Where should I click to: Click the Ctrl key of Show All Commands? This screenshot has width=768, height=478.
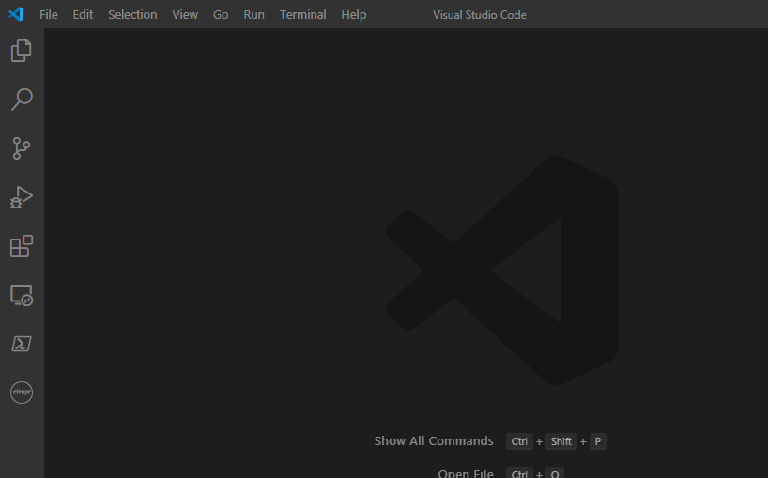519,441
